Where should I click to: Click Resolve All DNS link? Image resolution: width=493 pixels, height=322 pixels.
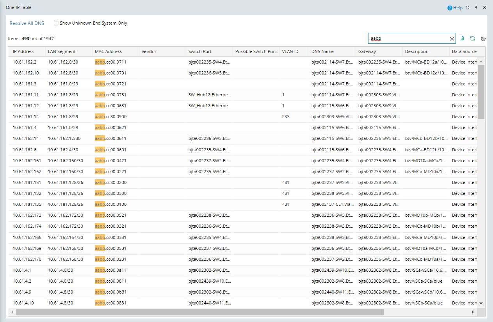[x=27, y=23]
